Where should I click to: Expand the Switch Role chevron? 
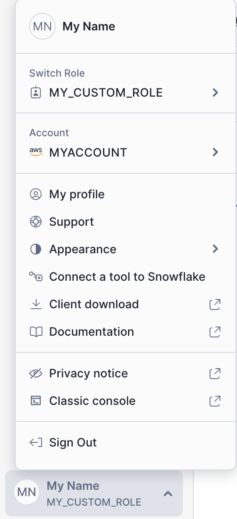tap(215, 92)
